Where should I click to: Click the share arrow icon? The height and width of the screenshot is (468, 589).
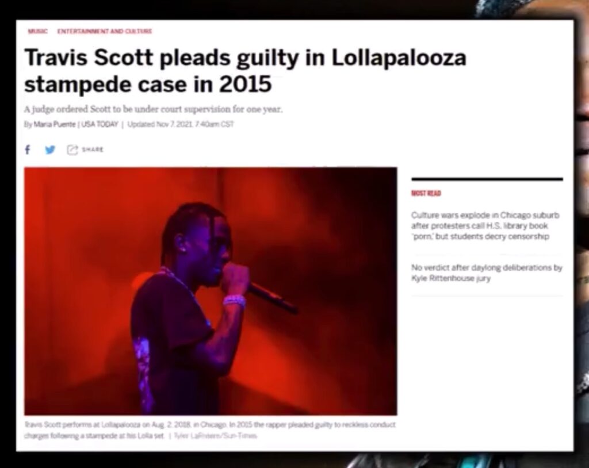(72, 149)
